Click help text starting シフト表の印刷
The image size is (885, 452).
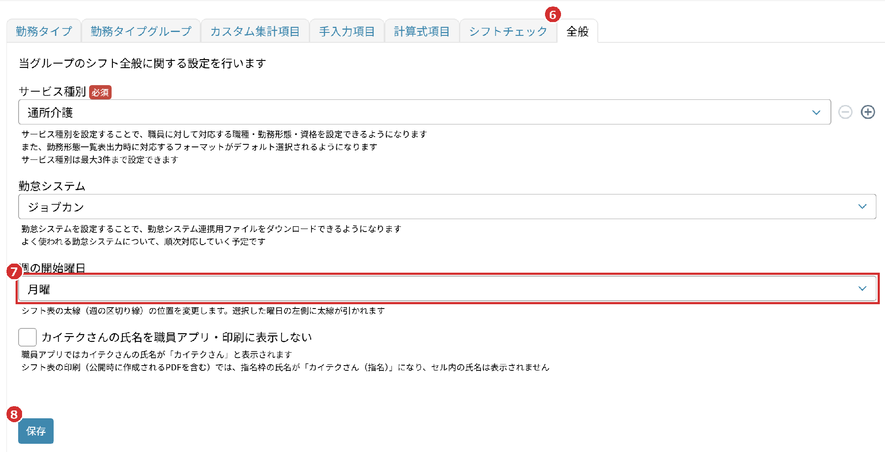click(285, 367)
